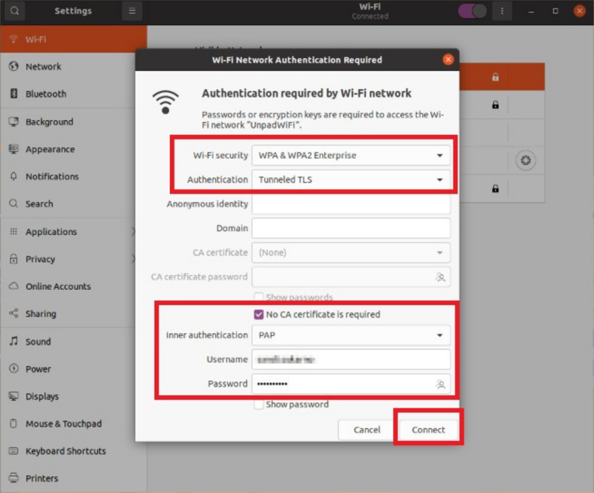
Task: Click the Appearance icon in sidebar
Action: point(14,149)
